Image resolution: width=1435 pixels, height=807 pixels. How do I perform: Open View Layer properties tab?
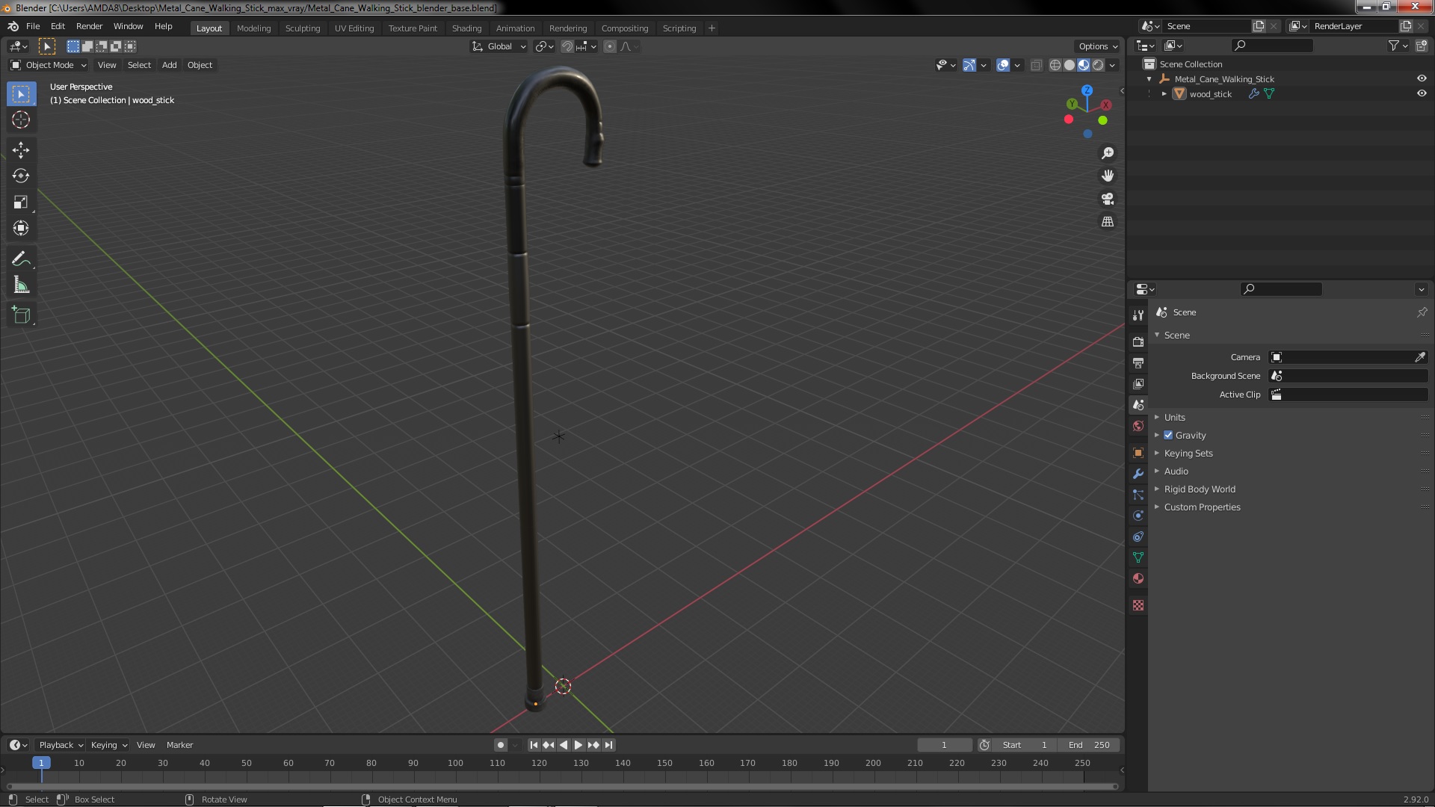click(1138, 383)
